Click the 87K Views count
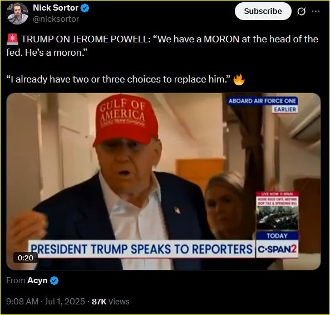330x315 pixels. coord(111,302)
